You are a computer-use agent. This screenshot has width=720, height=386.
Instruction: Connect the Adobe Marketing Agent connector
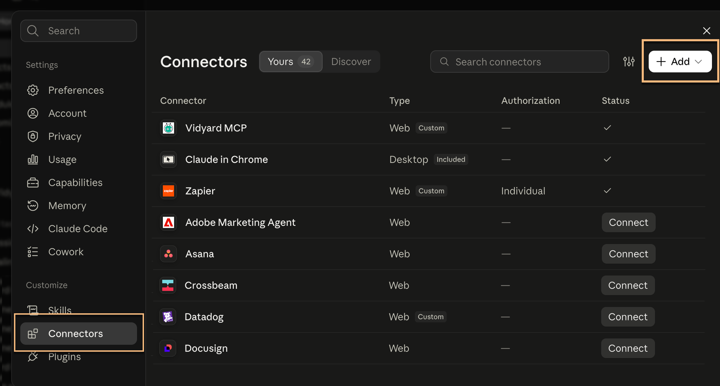628,222
